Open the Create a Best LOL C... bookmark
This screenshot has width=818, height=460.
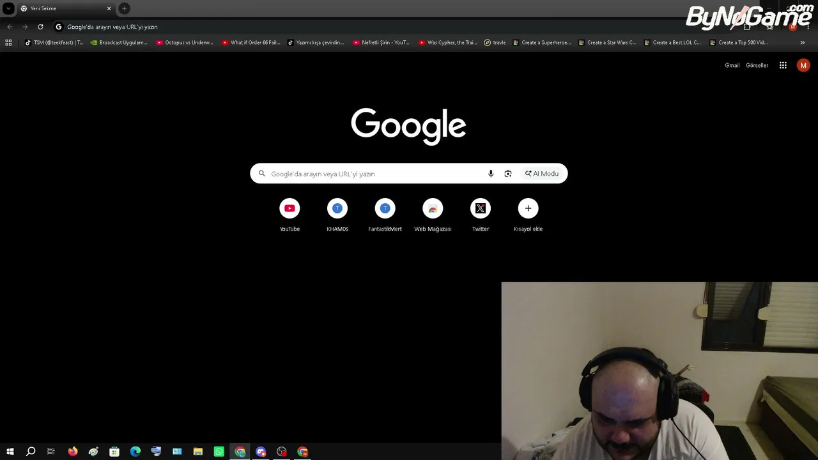point(673,43)
